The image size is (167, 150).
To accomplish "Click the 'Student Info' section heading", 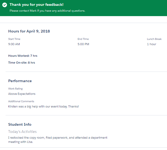I will tap(20, 124).
